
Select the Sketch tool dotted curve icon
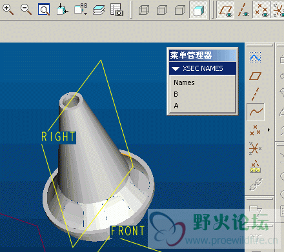256,57
